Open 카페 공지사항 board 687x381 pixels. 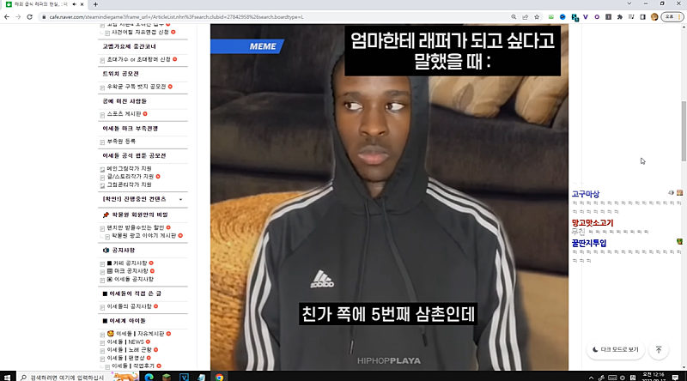[x=131, y=263]
